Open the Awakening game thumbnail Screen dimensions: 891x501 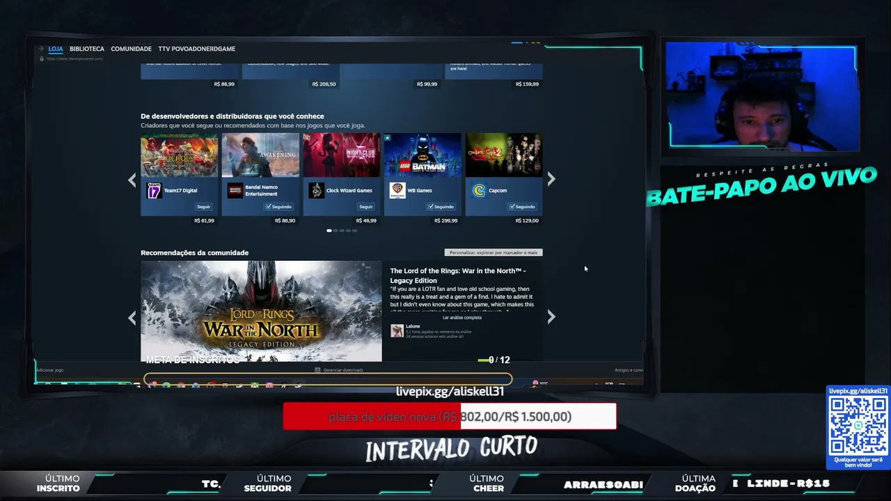click(260, 155)
